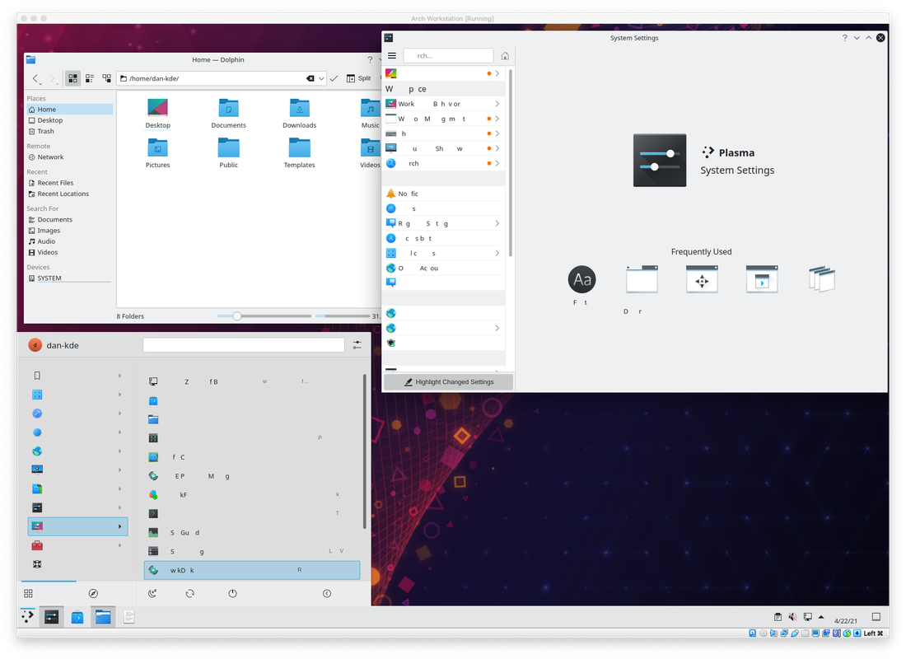Select the blue-grid All Applications category
Screen dimensions: 906x659
[77, 395]
